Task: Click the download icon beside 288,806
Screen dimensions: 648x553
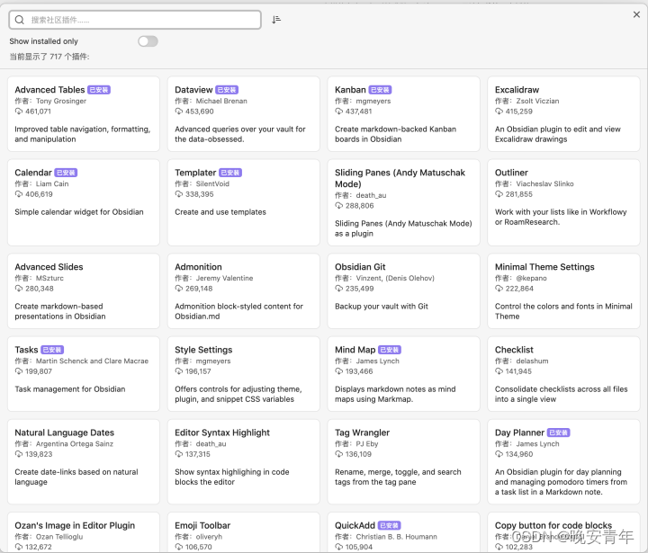Action: point(339,206)
